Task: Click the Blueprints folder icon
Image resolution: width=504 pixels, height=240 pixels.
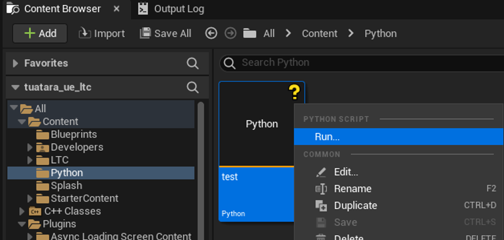Action: (42, 134)
